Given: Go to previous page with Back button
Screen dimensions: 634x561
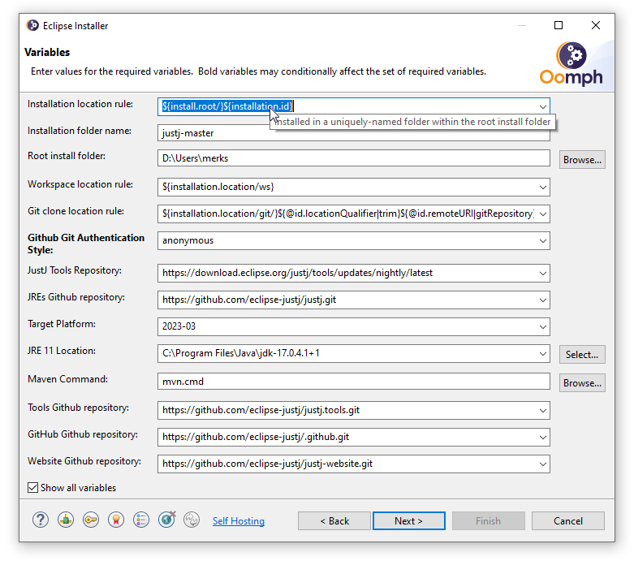Looking at the screenshot, I should (x=334, y=520).
